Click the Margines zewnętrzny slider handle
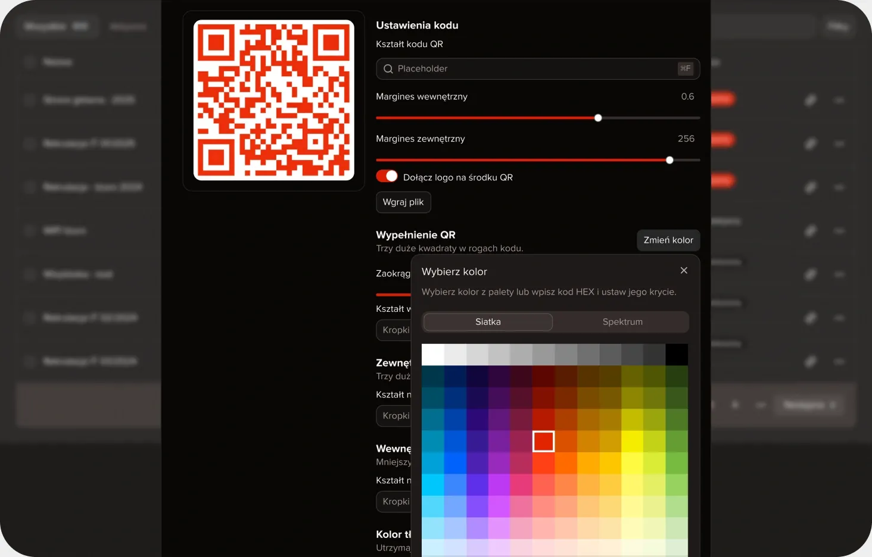Viewport: 872px width, 557px height. (669, 160)
